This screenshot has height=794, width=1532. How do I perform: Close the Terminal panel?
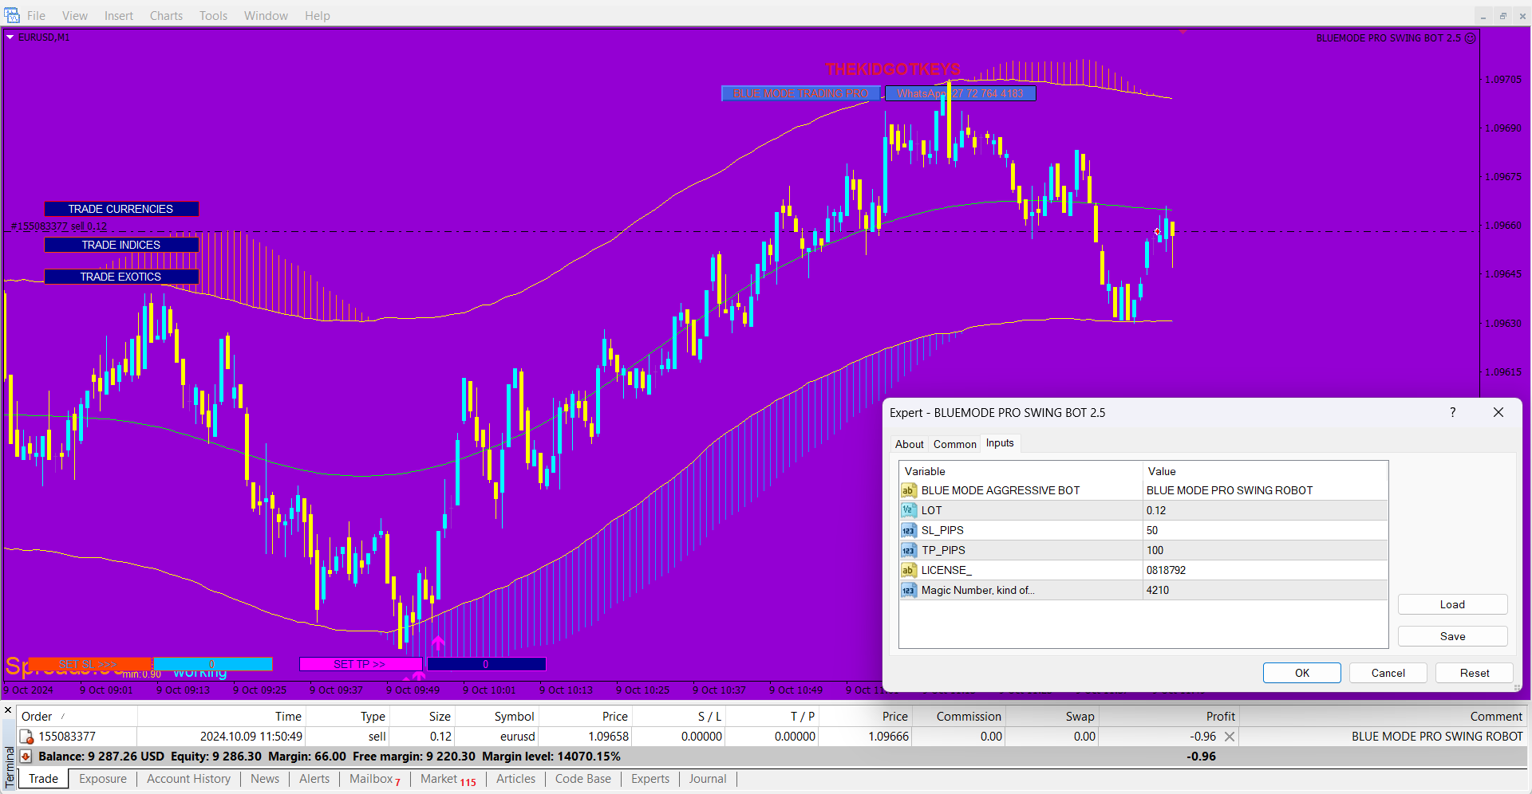pyautogui.click(x=8, y=709)
